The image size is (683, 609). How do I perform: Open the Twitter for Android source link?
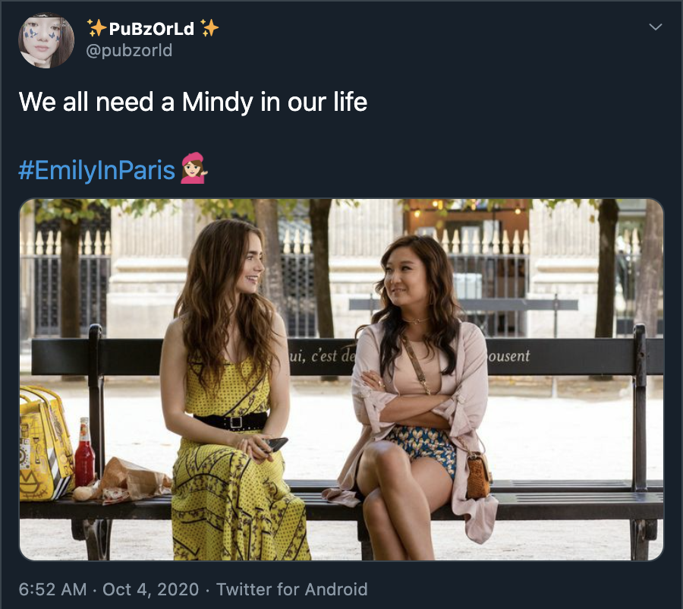(x=292, y=589)
